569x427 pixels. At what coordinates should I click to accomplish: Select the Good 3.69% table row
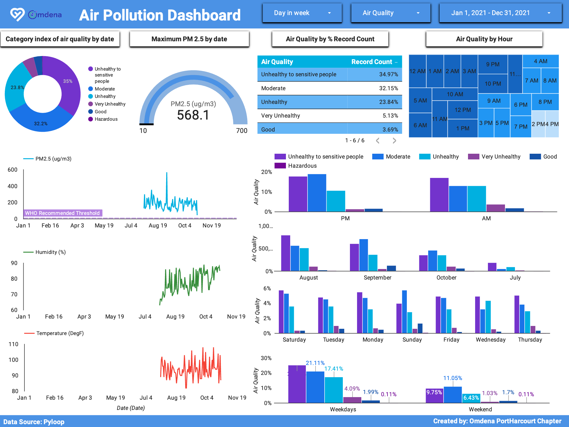[x=330, y=129]
